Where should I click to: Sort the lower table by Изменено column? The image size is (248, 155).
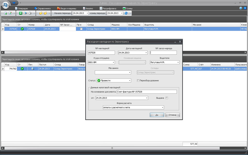click(x=222, y=65)
